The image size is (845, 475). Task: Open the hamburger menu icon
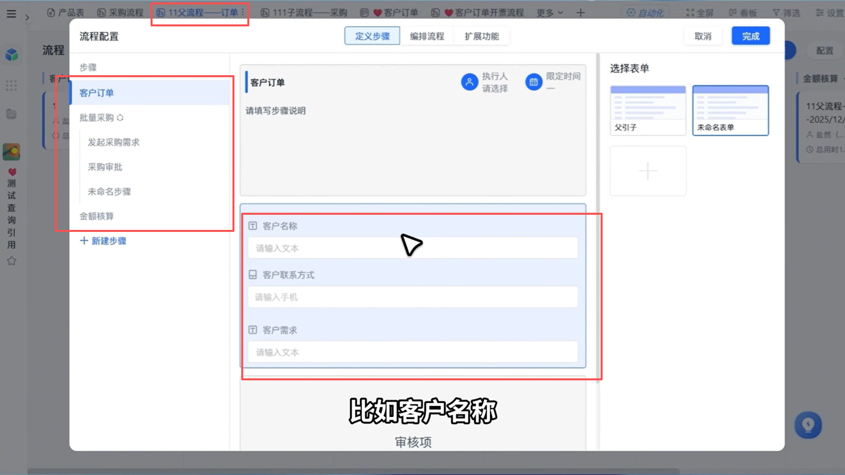pos(11,14)
